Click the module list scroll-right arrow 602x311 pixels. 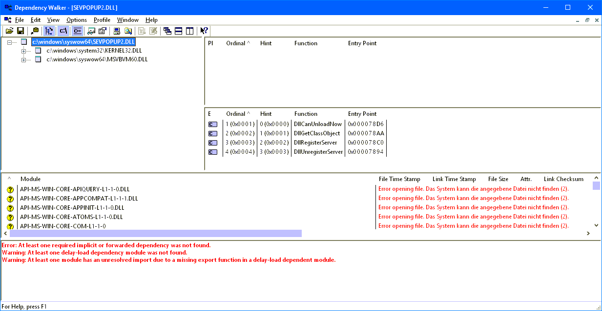(x=588, y=234)
